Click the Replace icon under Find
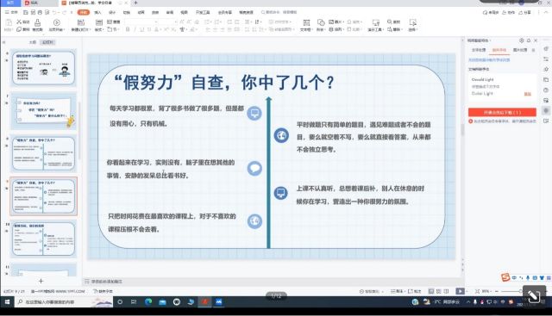The width and height of the screenshot is (552, 316). (x=390, y=29)
